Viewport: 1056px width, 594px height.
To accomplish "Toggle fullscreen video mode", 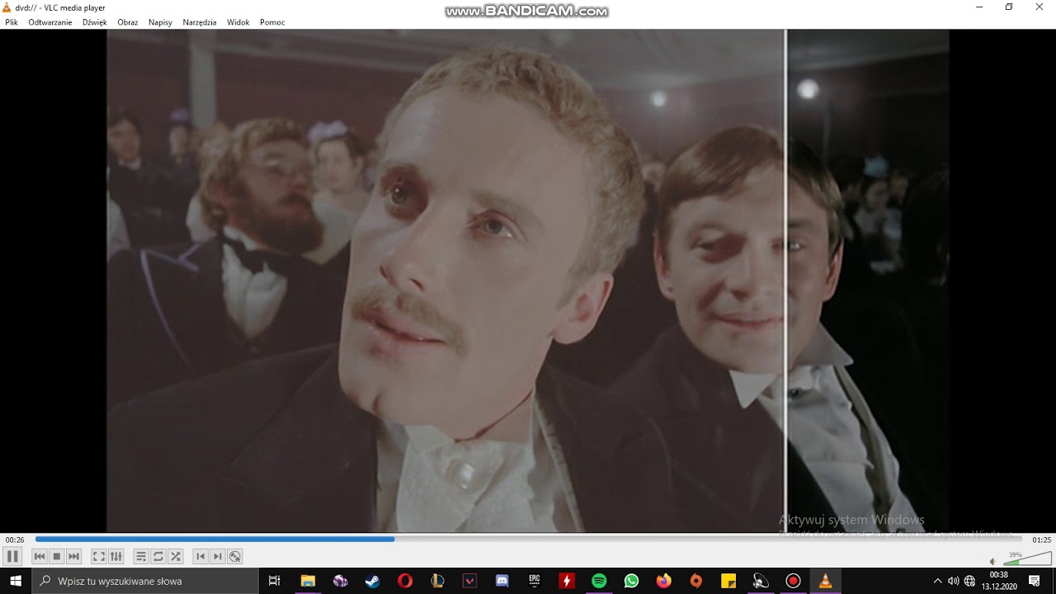I will [98, 556].
